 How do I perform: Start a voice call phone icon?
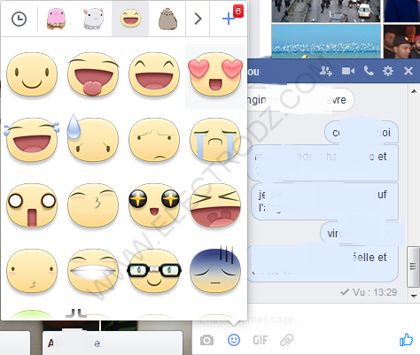(x=369, y=71)
